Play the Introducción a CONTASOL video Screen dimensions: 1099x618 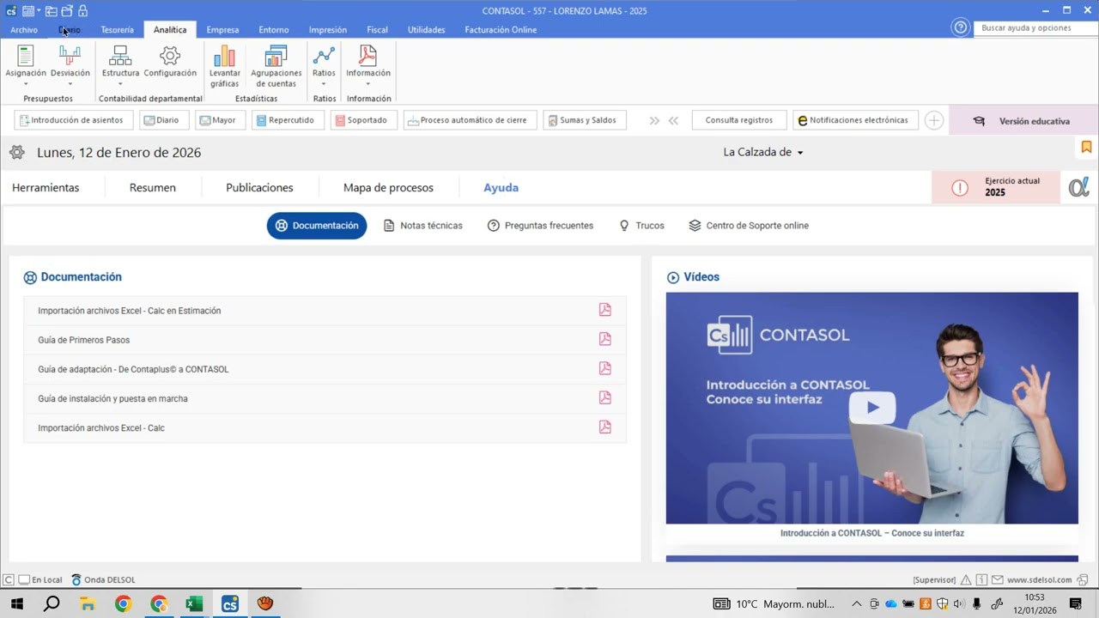tap(872, 408)
